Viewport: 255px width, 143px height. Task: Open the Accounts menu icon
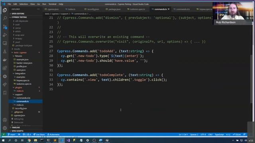[5, 120]
